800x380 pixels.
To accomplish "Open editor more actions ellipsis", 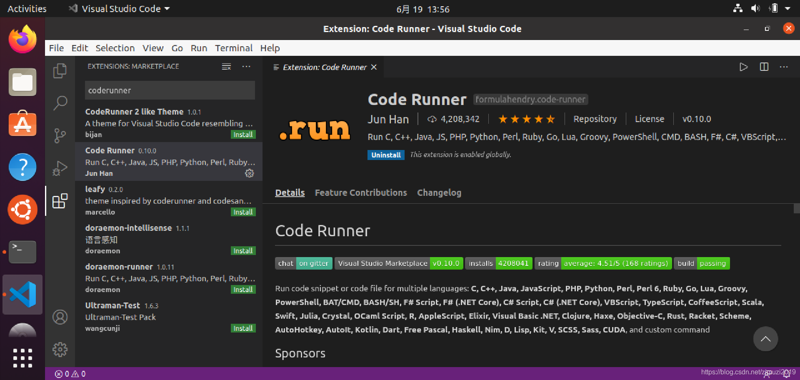I will (x=784, y=67).
